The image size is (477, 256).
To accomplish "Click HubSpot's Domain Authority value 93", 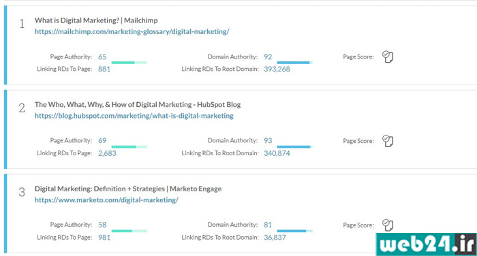I will 268,140.
